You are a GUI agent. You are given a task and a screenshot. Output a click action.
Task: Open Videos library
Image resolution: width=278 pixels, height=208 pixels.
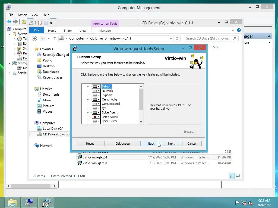(45, 112)
